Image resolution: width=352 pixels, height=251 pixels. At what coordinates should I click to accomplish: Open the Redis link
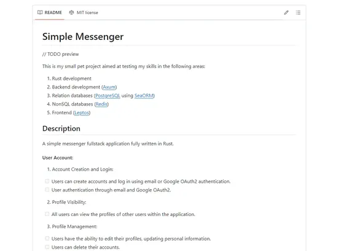coord(101,104)
